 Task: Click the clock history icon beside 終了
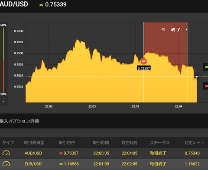coord(163,29)
